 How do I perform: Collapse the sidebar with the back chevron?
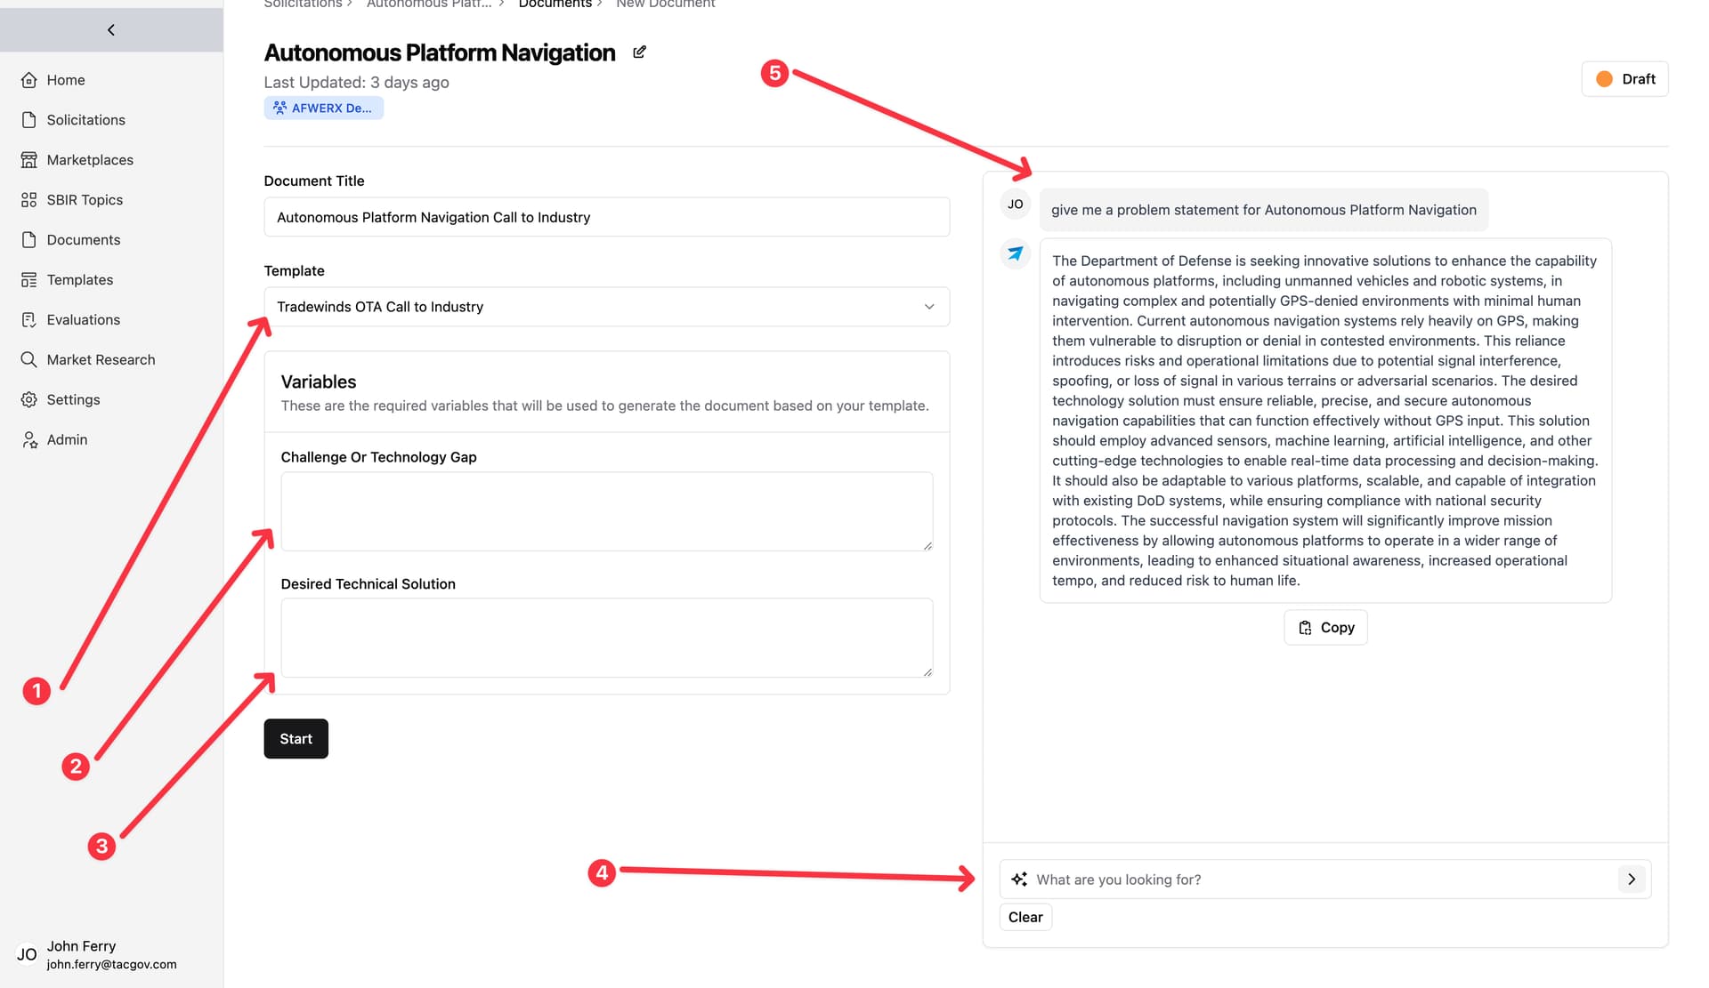point(111,30)
